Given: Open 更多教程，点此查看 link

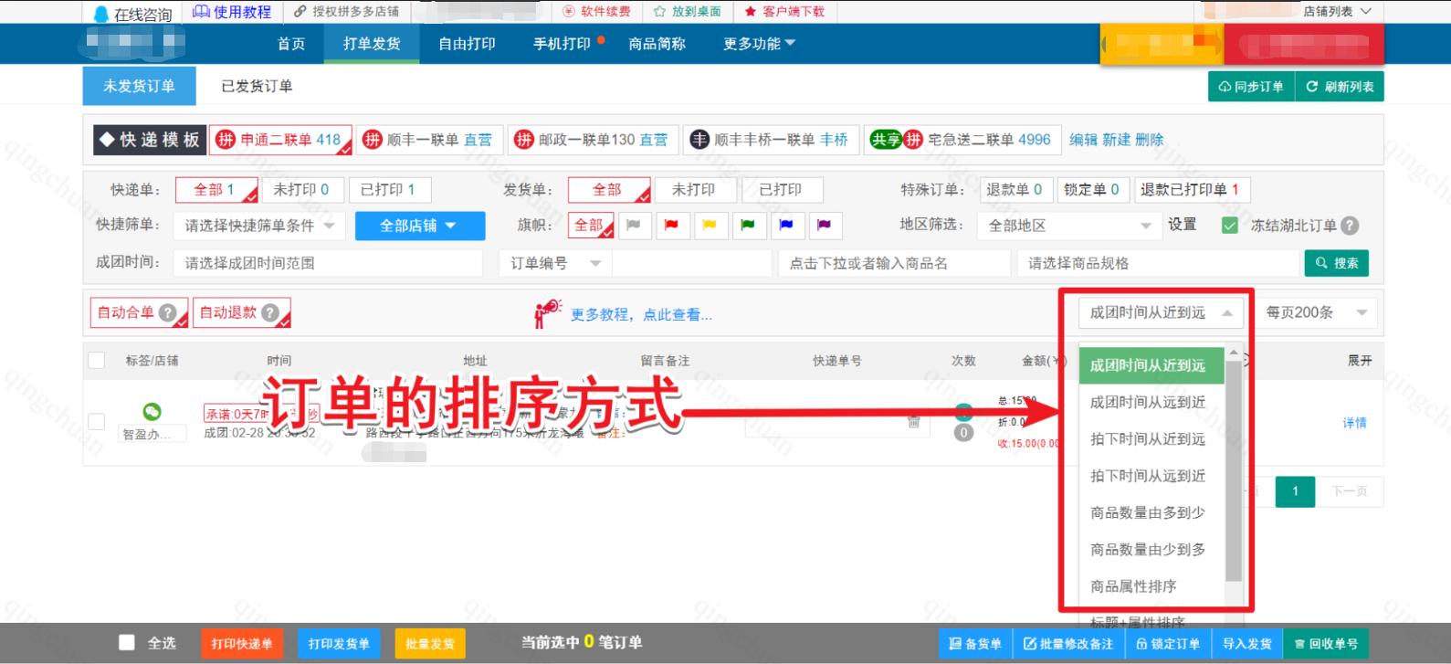Looking at the screenshot, I should (641, 314).
